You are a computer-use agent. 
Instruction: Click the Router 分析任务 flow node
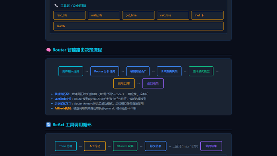point(105,71)
